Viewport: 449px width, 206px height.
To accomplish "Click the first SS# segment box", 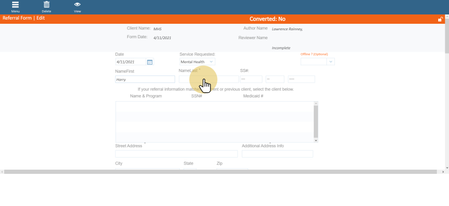I will 251,79.
